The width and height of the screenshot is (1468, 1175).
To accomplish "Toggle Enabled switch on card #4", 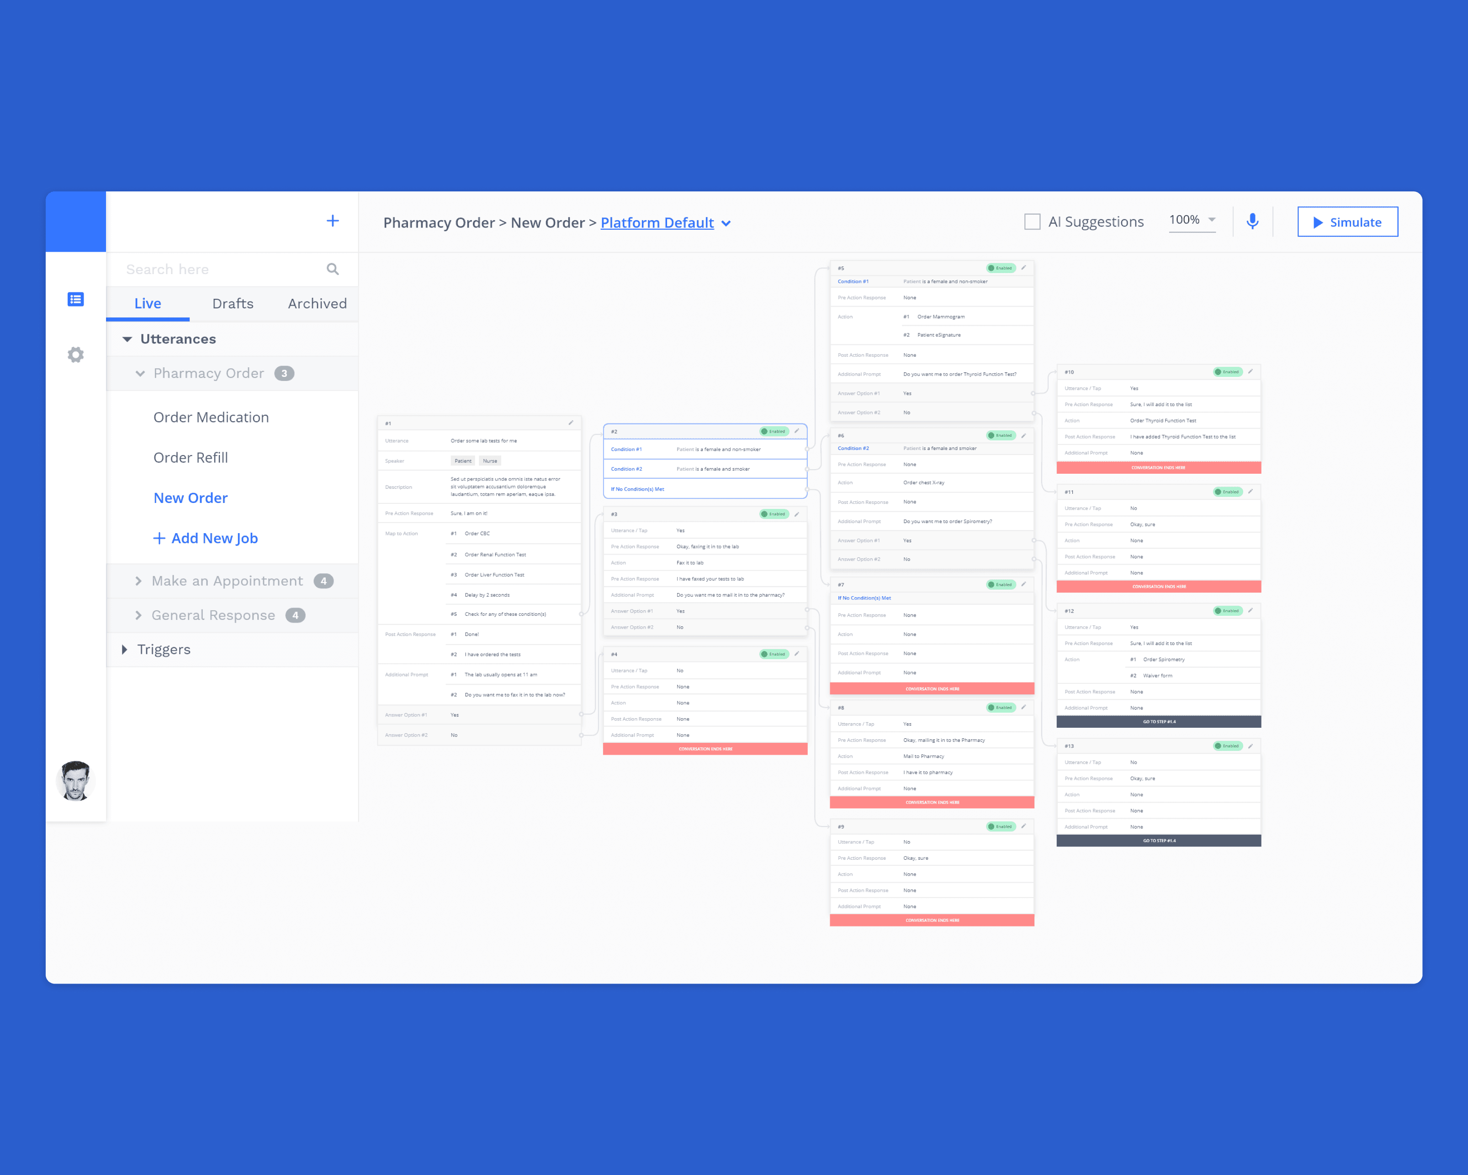I will 774,654.
